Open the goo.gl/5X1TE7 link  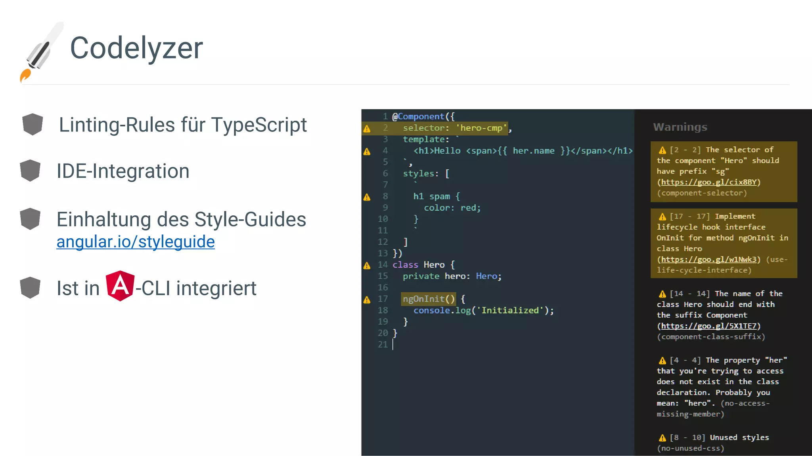pos(709,326)
